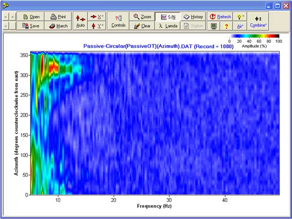Screen dimensions: 292x219
Task: Click the application icon in title bar
Action: point(5,5)
